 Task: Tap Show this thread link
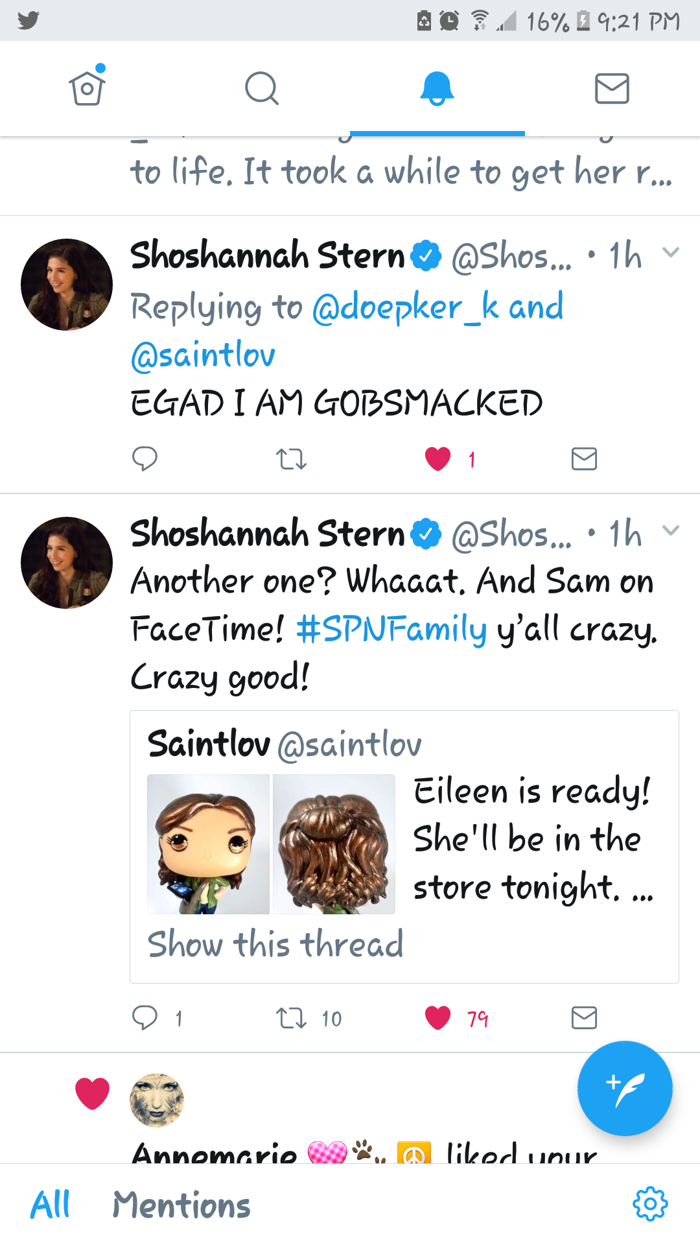[x=275, y=943]
